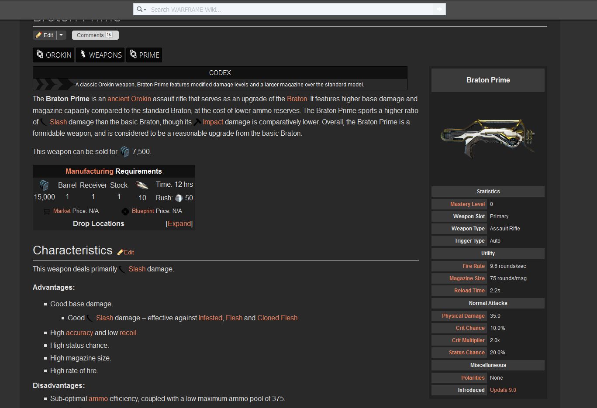Screen dimensions: 597x408
Task: Click the credits icon beside 7,500
Action: pos(125,152)
